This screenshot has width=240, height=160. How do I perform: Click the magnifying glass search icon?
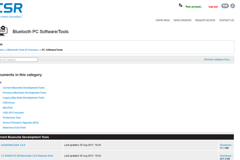[233, 6]
